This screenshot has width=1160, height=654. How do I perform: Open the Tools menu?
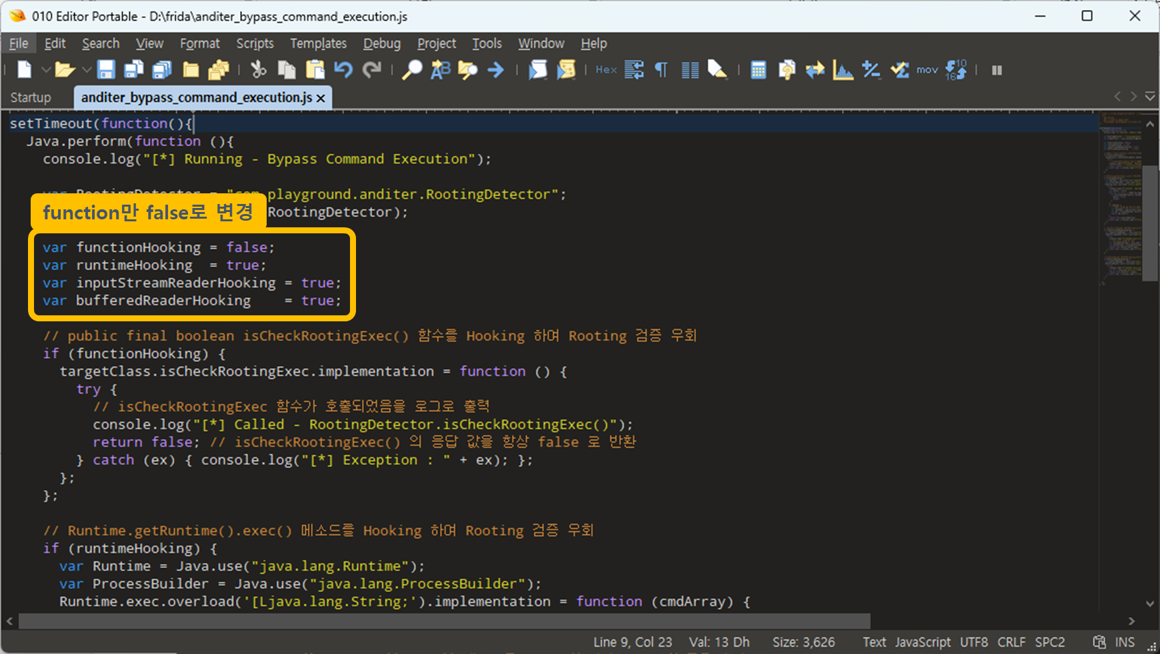tap(487, 43)
